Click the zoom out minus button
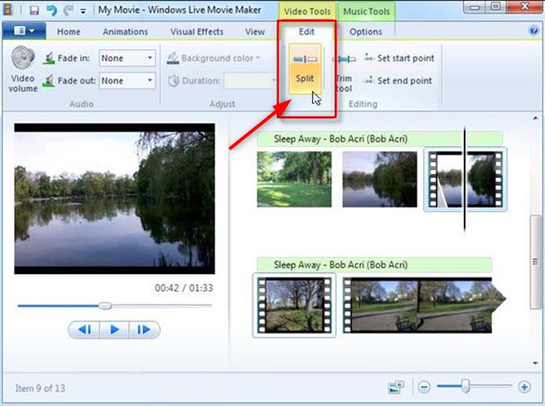Screen dimensions: 545x406 click(x=424, y=386)
